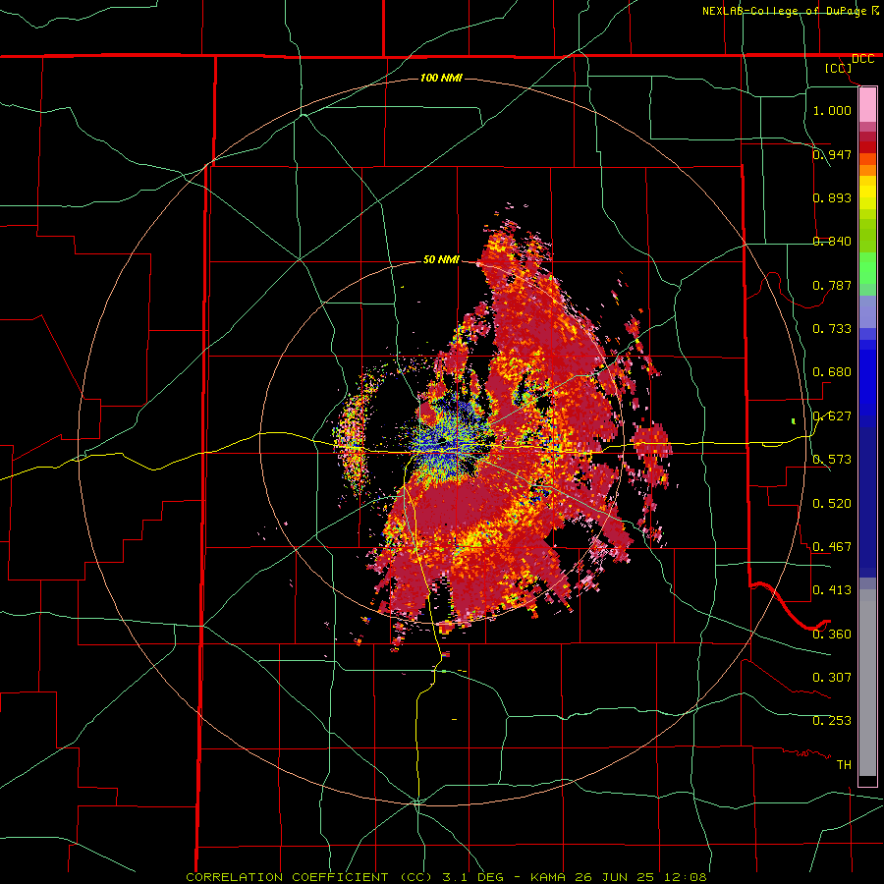Click the NEXLAB-College of DuPage credit text
This screenshot has height=884, width=884.
point(786,11)
